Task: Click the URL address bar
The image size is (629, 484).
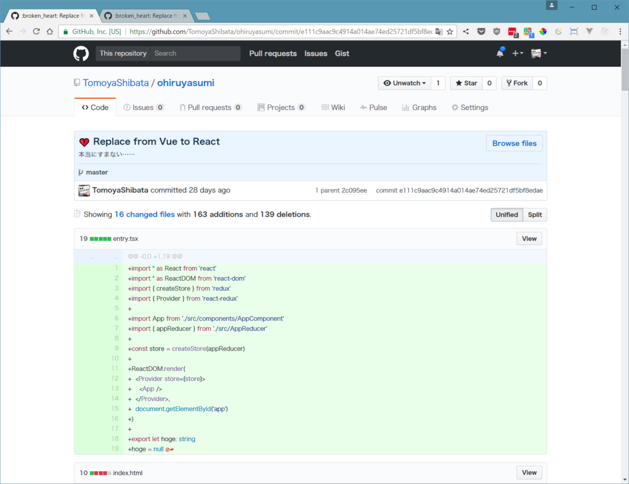Action: 281,32
